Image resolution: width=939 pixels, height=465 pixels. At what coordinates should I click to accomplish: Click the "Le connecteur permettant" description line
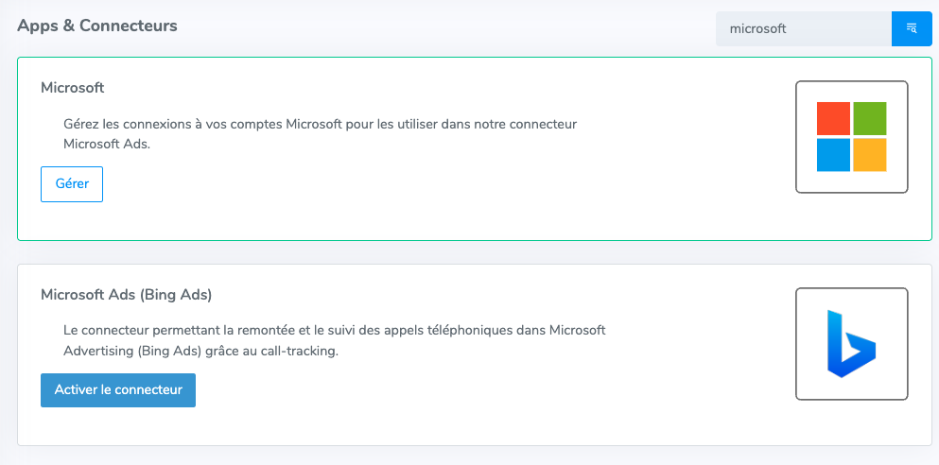pyautogui.click(x=334, y=331)
